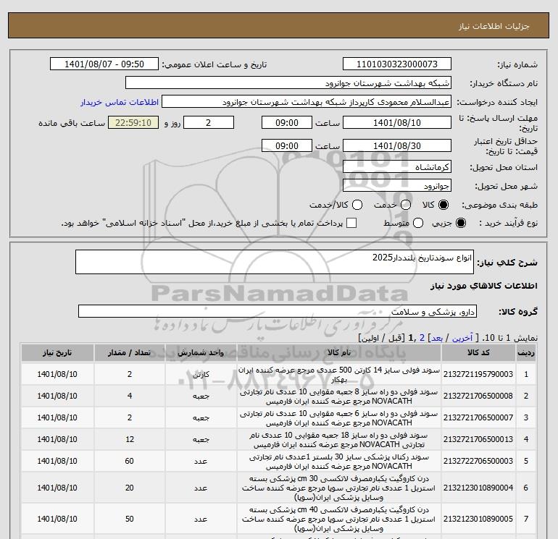
Task: Click the row 2 item name سوند فولی سایز 8
Action: [x=339, y=396]
